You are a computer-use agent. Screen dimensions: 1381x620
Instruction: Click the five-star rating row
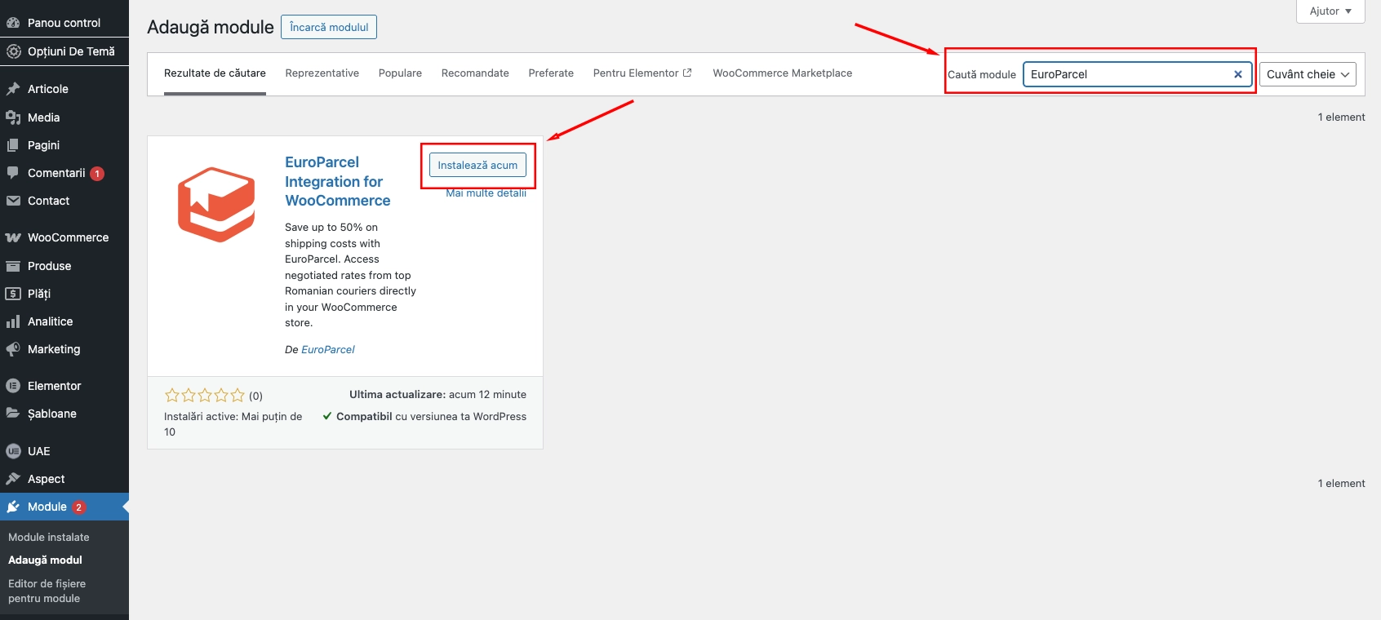click(205, 396)
